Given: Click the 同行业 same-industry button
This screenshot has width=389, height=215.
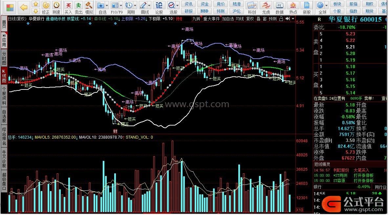Looking at the screenshot, I should tap(381, 187).
